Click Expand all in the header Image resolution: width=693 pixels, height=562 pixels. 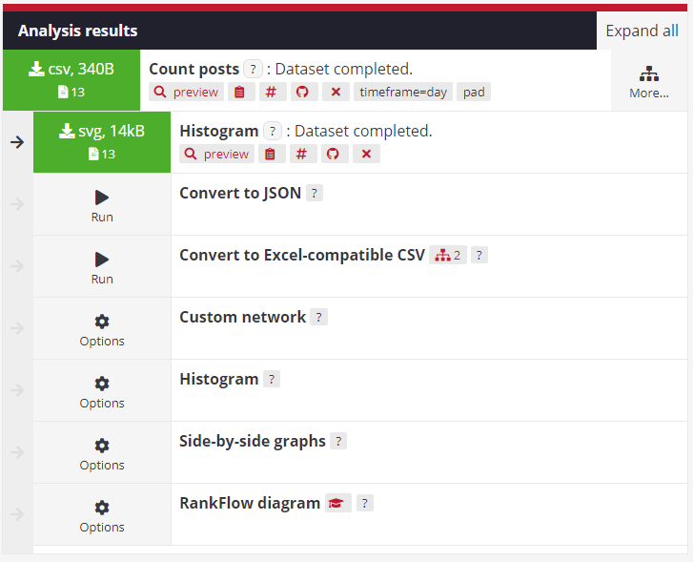coord(642,31)
